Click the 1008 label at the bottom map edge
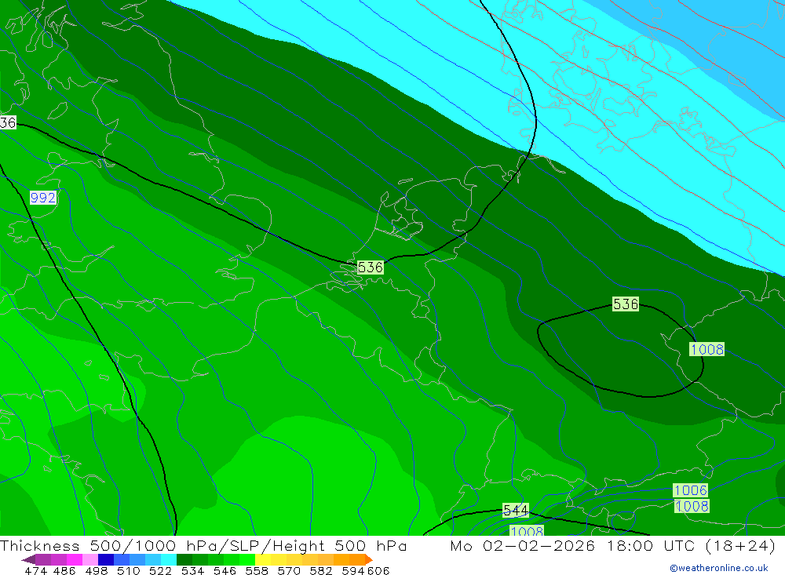785x575 pixels. pyautogui.click(x=528, y=530)
